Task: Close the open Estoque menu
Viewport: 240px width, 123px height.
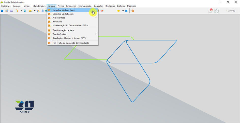Action: 52,6
